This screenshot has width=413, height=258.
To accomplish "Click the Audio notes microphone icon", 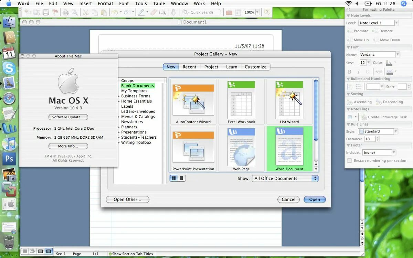I will tap(173, 12).
